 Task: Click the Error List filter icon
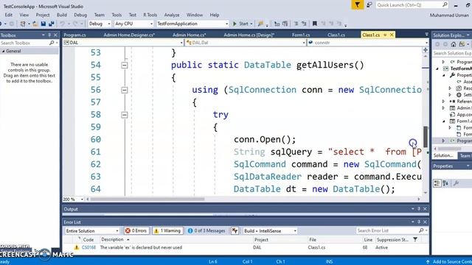click(x=235, y=230)
